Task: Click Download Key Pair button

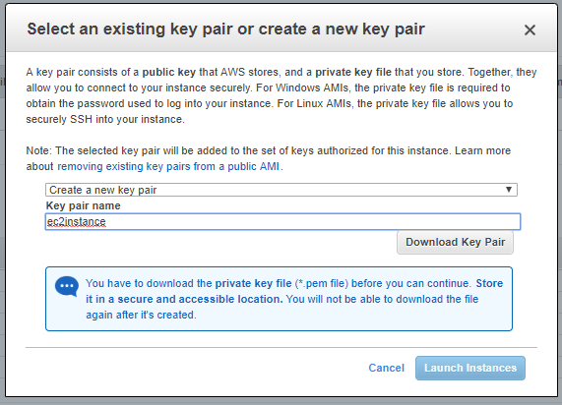Action: click(x=455, y=243)
